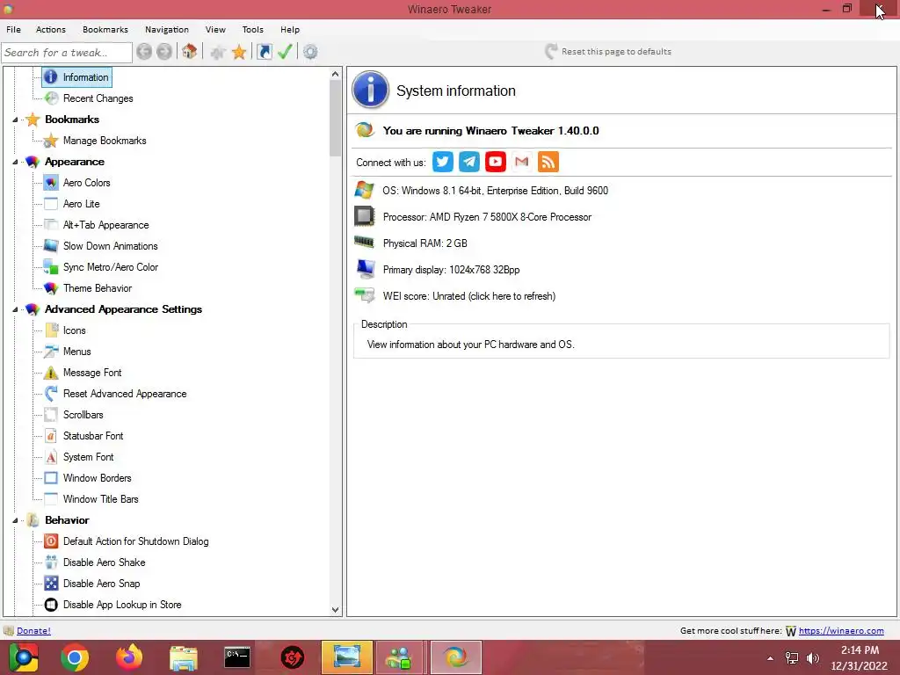
Task: Open the File menu
Action: 13,29
